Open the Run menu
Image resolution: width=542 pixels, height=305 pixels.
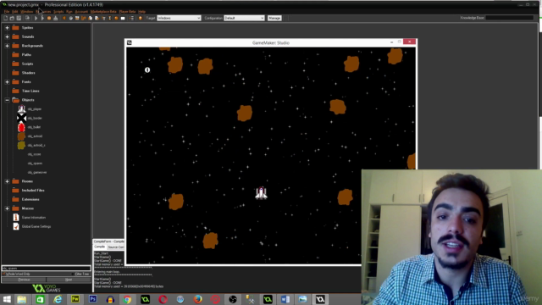[69, 11]
